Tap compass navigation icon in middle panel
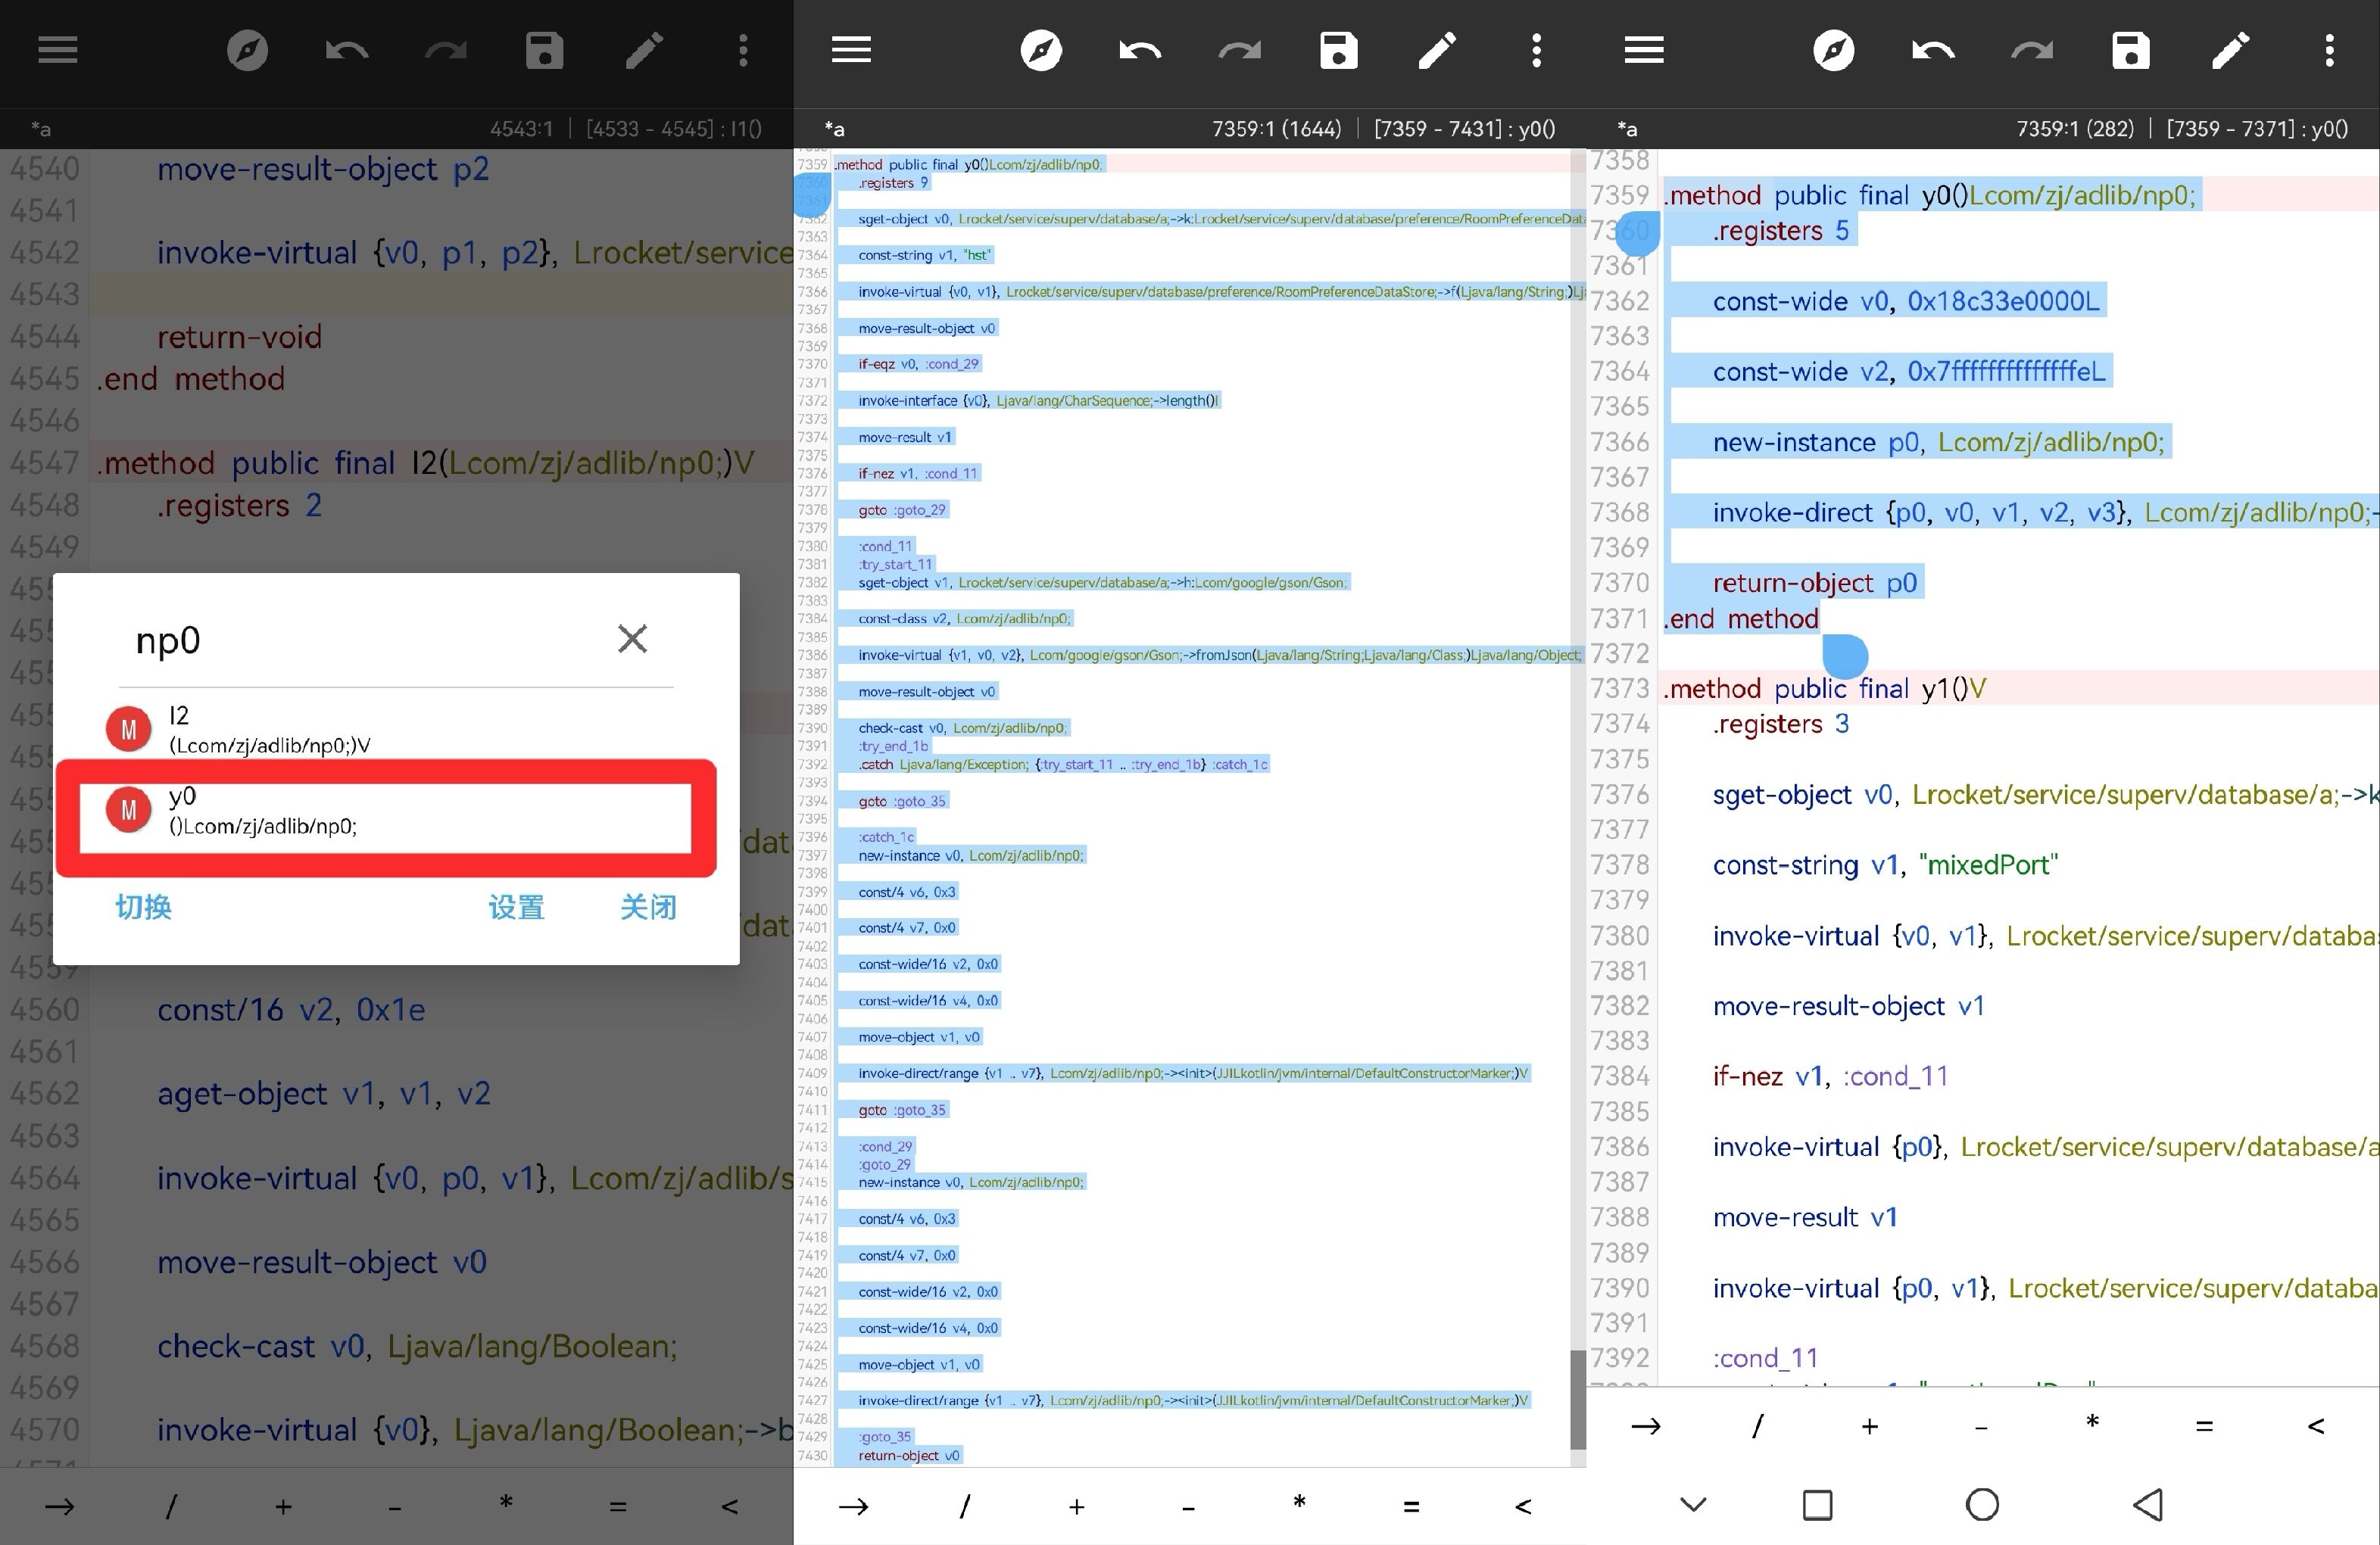Viewport: 2380px width, 1545px height. click(x=1041, y=50)
